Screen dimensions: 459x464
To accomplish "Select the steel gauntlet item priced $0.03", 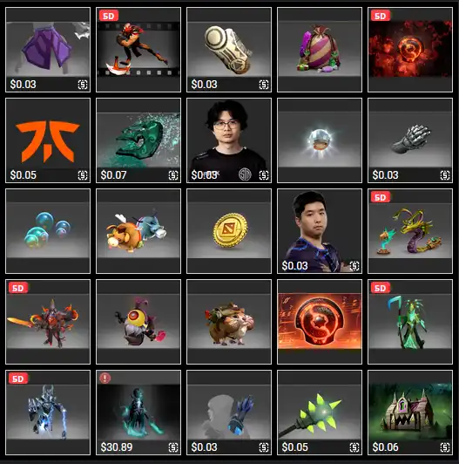I will tap(410, 140).
